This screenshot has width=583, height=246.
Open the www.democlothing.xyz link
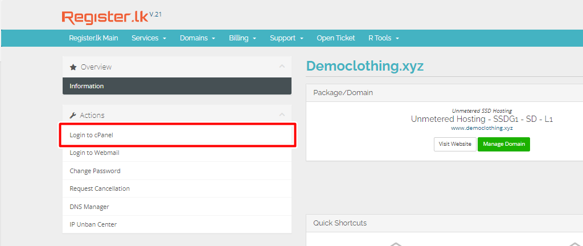[482, 128]
